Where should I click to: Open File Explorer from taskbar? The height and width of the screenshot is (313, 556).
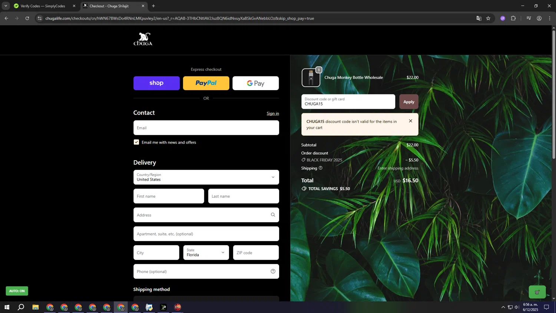pyautogui.click(x=36, y=307)
